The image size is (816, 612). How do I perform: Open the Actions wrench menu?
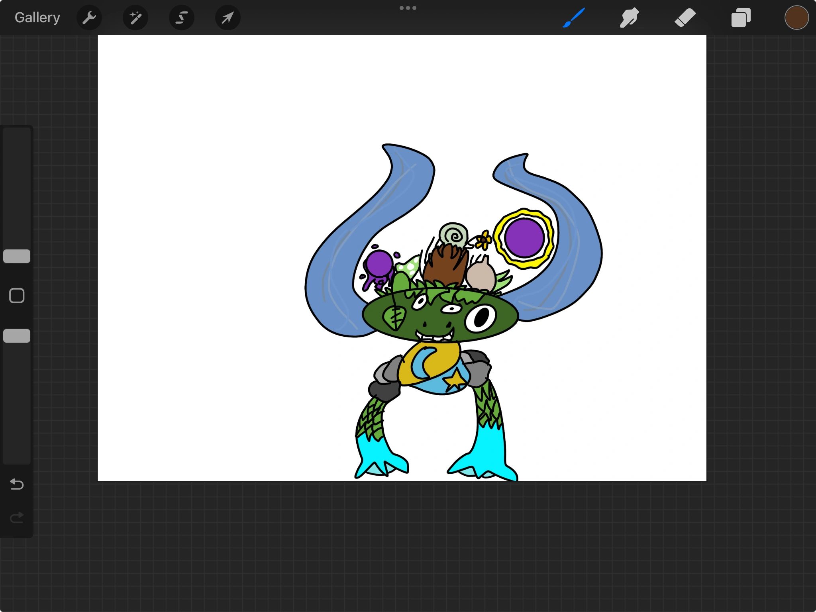point(89,18)
